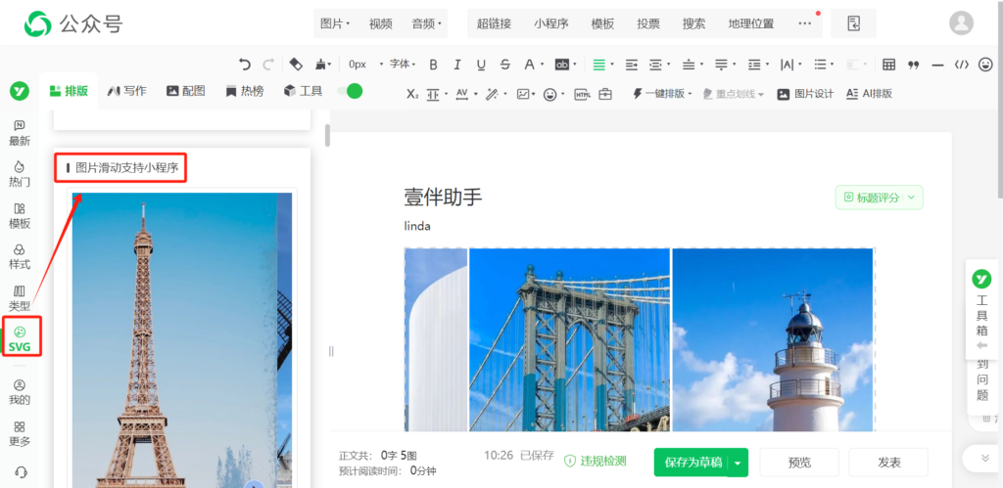
Task: Toggle italic formatting
Action: tap(456, 65)
